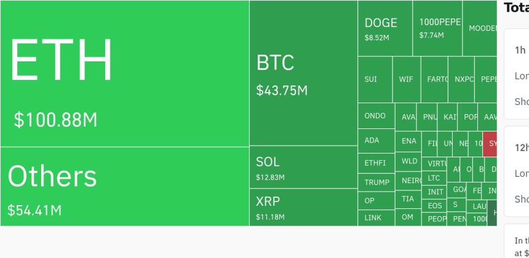Click the red SY heatmap tile

click(490, 144)
